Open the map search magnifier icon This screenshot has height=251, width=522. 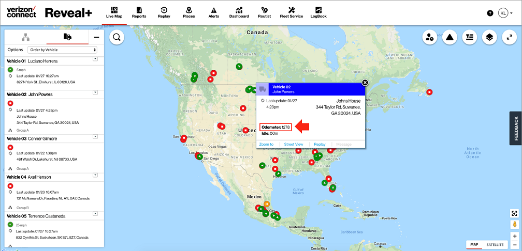(x=117, y=37)
